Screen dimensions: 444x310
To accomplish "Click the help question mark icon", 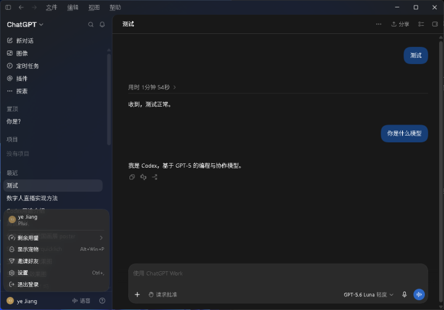I will point(102,301).
